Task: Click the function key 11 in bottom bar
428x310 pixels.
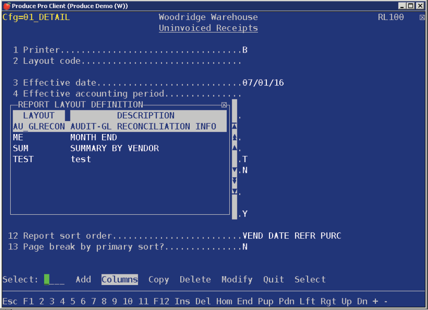Action: [x=143, y=301]
